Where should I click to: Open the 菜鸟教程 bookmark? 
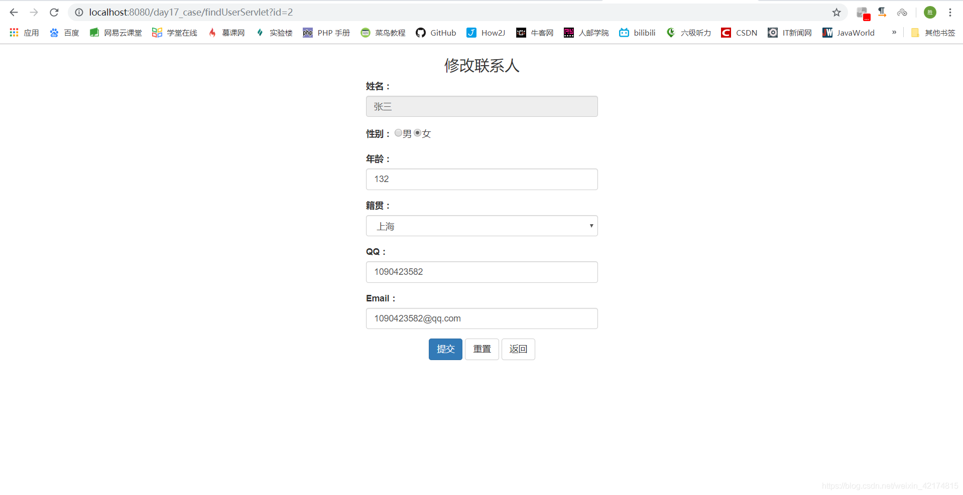[383, 33]
